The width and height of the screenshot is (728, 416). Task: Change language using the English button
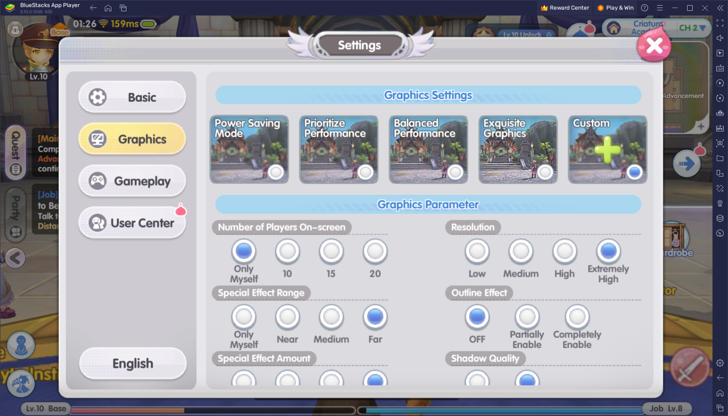(x=133, y=363)
